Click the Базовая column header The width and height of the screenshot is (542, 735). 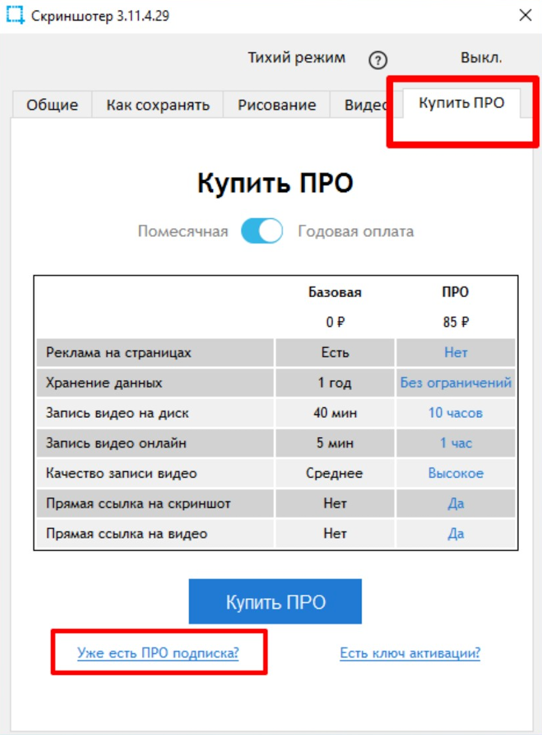pos(335,292)
